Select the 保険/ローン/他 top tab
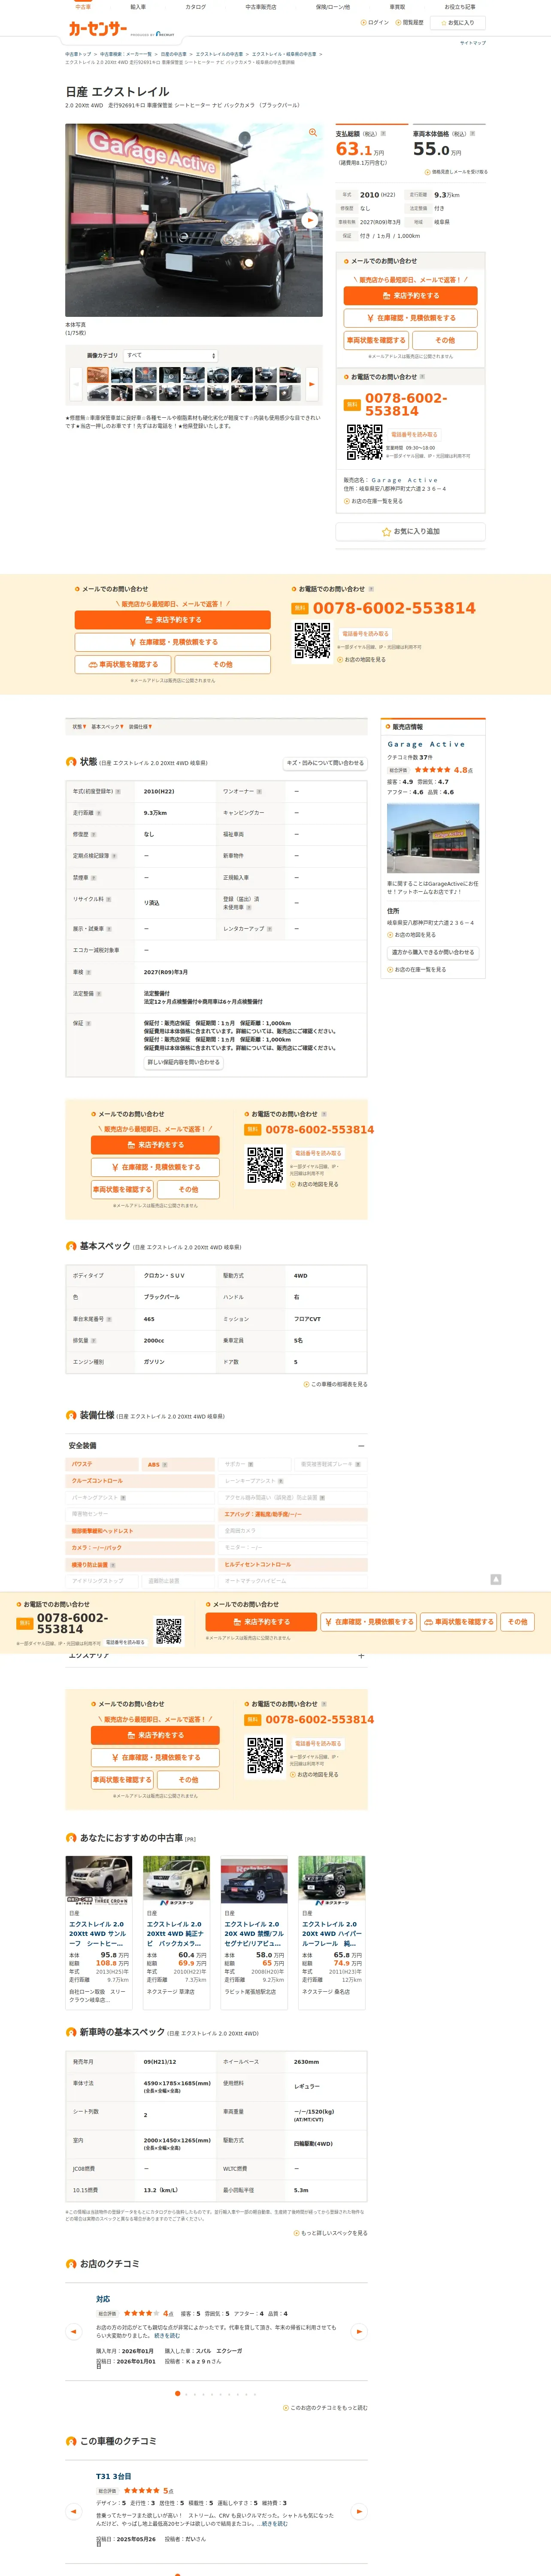551x2576 pixels. (333, 7)
